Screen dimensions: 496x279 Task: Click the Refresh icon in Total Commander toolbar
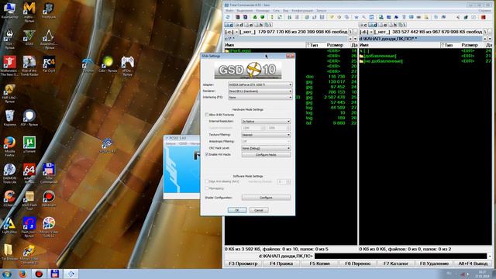(227, 17)
